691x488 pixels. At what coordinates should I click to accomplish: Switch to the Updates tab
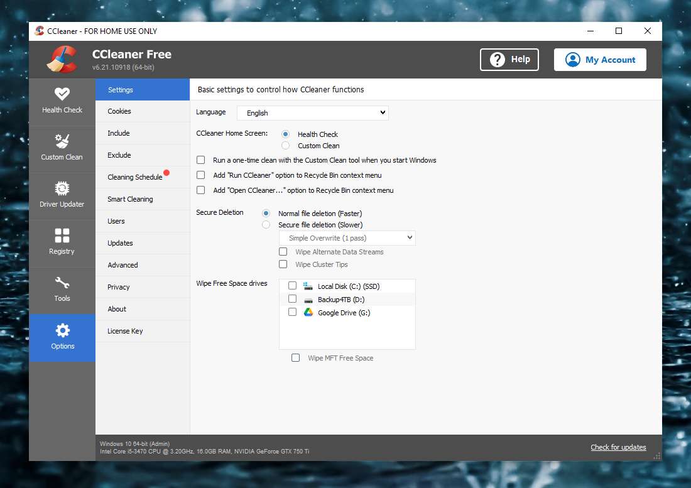tap(143, 244)
